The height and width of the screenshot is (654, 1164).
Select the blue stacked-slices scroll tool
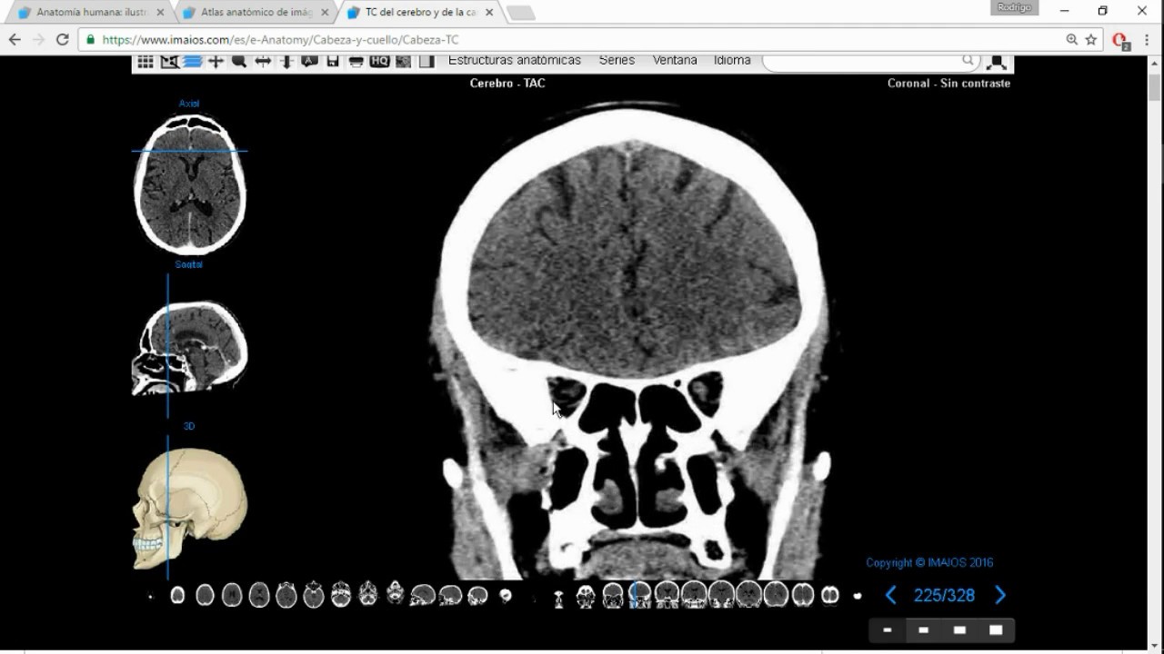[192, 62]
